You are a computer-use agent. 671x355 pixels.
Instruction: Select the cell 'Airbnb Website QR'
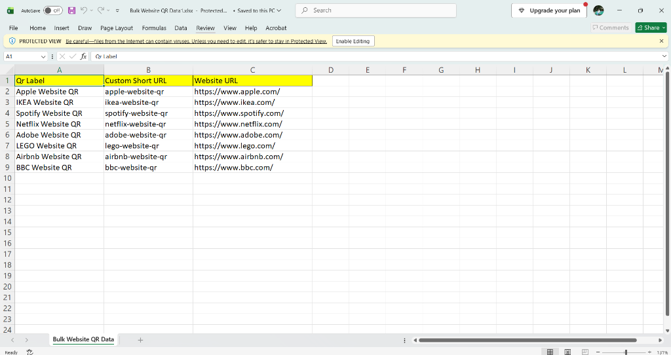(59, 157)
